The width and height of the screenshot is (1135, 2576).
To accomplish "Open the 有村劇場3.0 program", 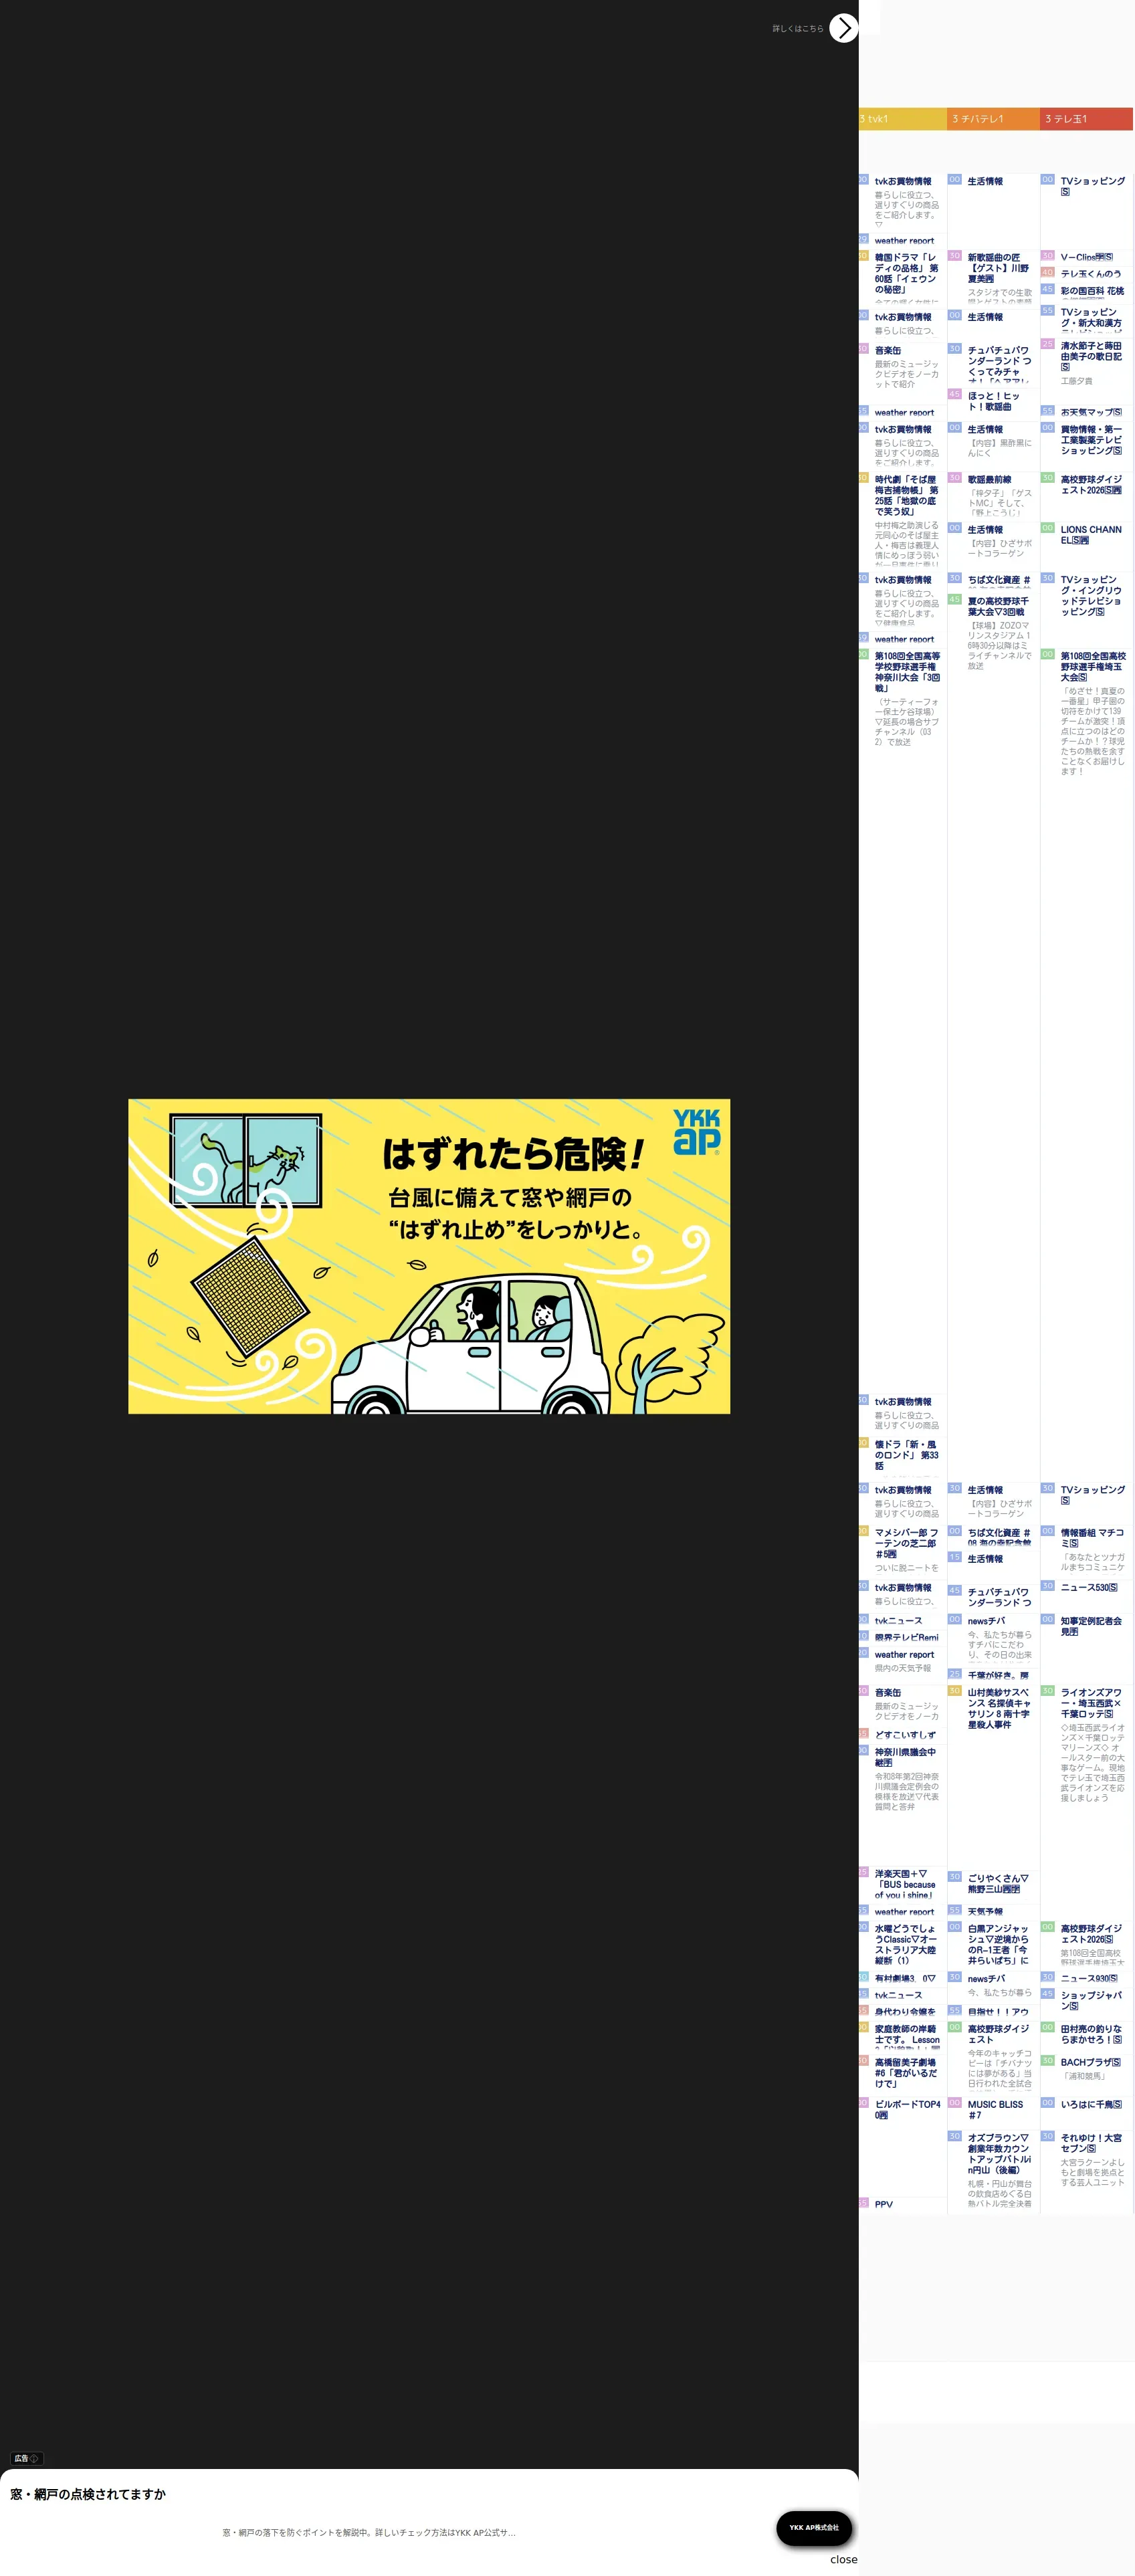I will pos(905,1978).
